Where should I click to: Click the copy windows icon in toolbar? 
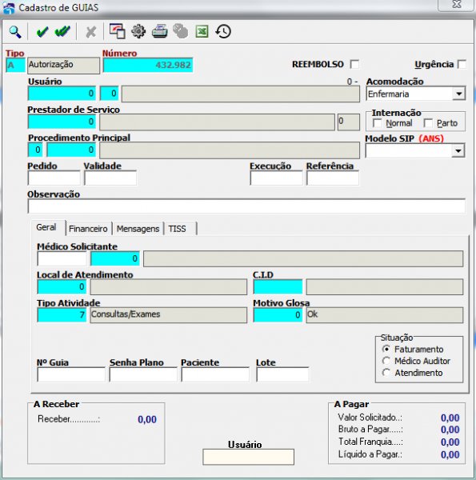click(x=118, y=31)
